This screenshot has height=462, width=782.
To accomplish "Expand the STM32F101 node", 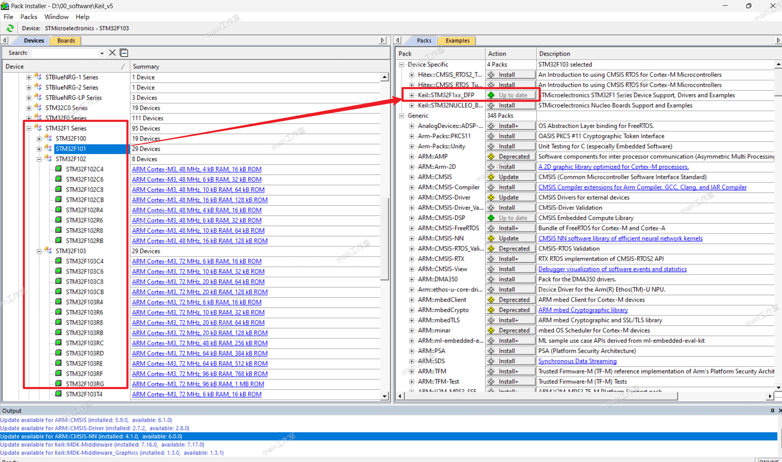I will pos(39,149).
